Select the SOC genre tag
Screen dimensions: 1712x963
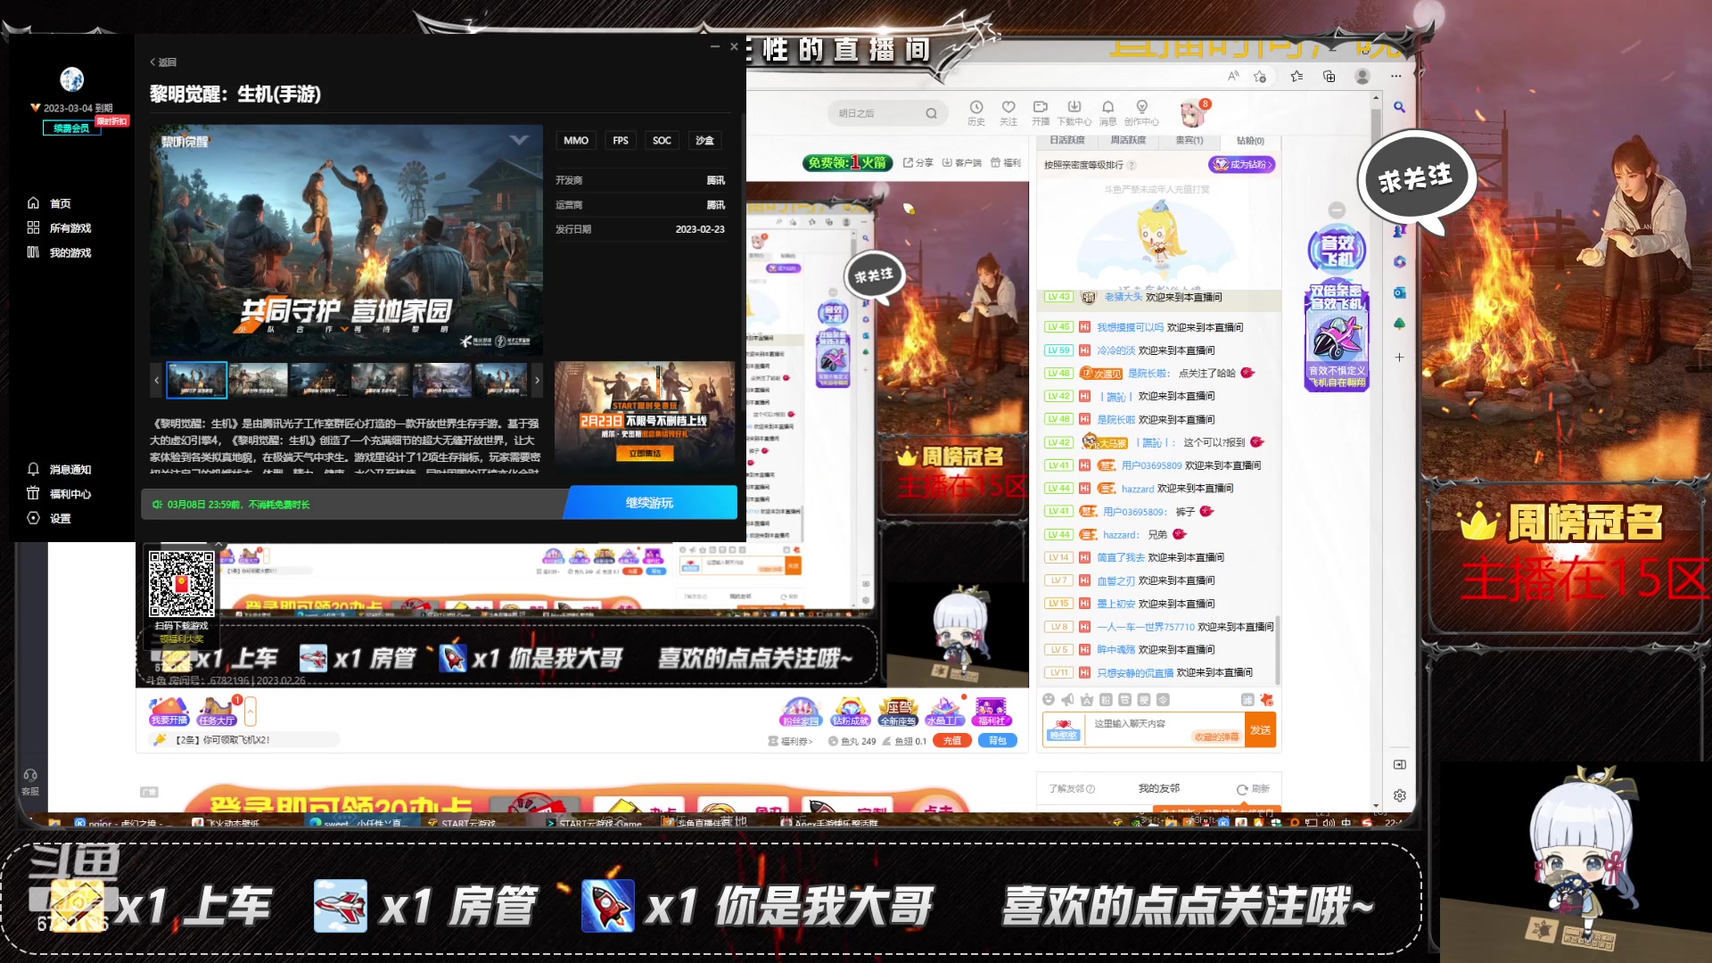662,141
